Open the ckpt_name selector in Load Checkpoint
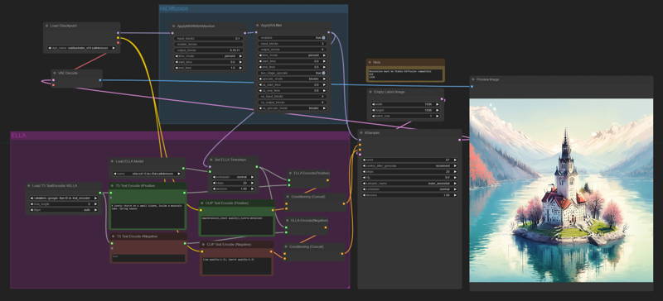The height and width of the screenshot is (301, 663). pyautogui.click(x=81, y=48)
